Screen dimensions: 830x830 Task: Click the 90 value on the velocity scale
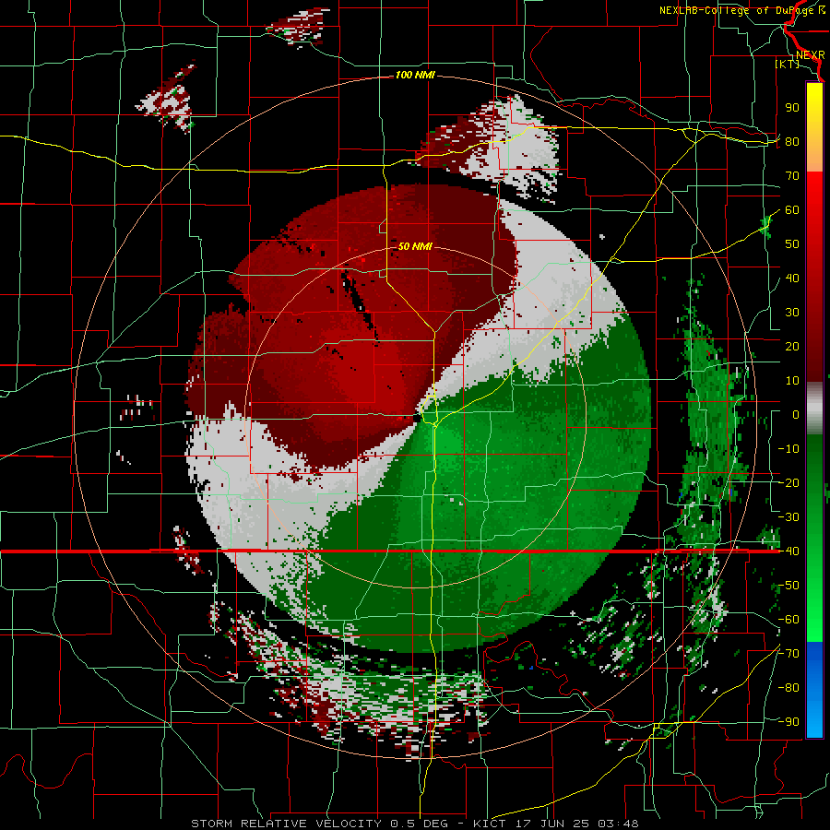coord(792,108)
